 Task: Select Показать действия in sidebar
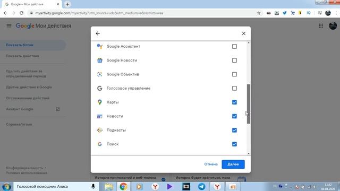pyautogui.click(x=22, y=56)
